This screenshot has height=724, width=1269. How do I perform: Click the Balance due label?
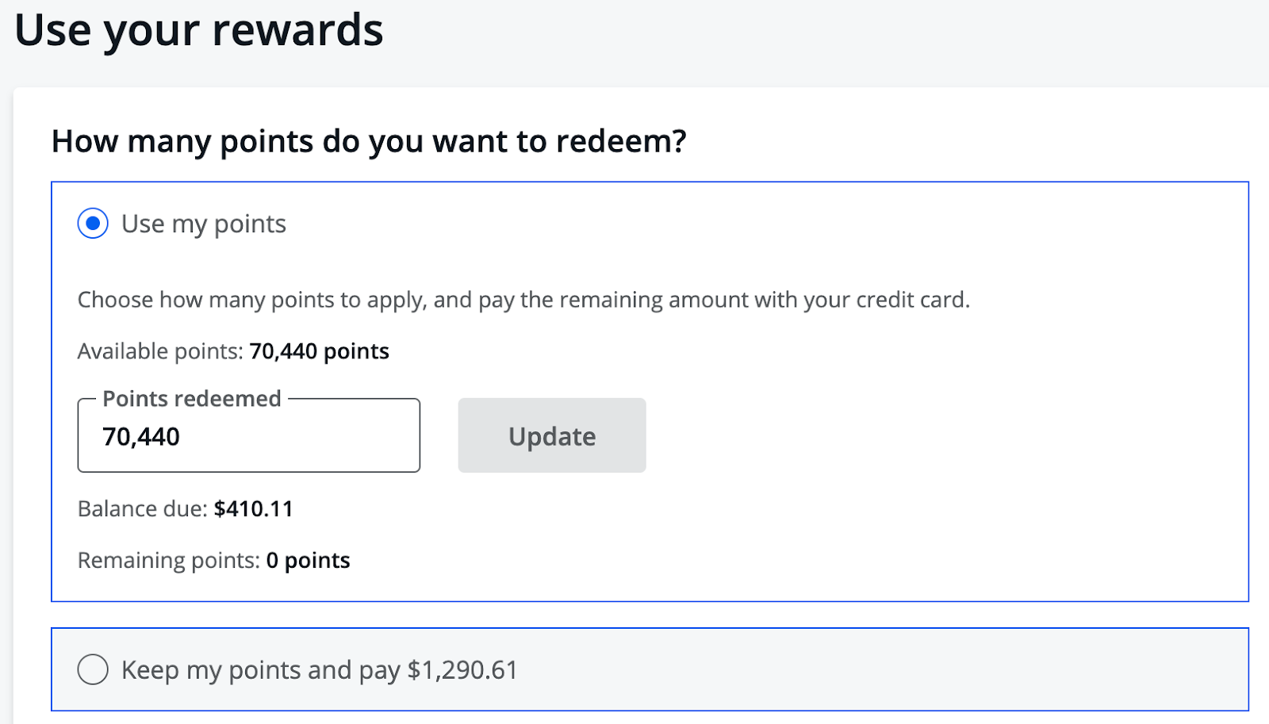143,509
